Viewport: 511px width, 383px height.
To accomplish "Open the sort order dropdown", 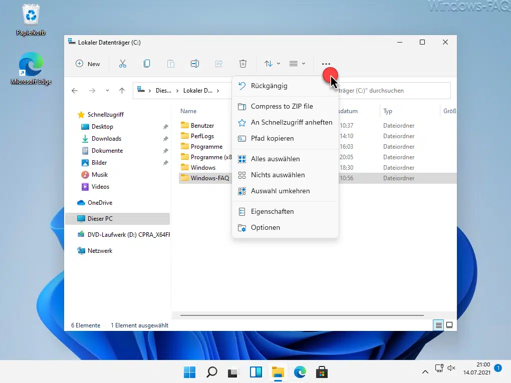I will click(x=272, y=64).
